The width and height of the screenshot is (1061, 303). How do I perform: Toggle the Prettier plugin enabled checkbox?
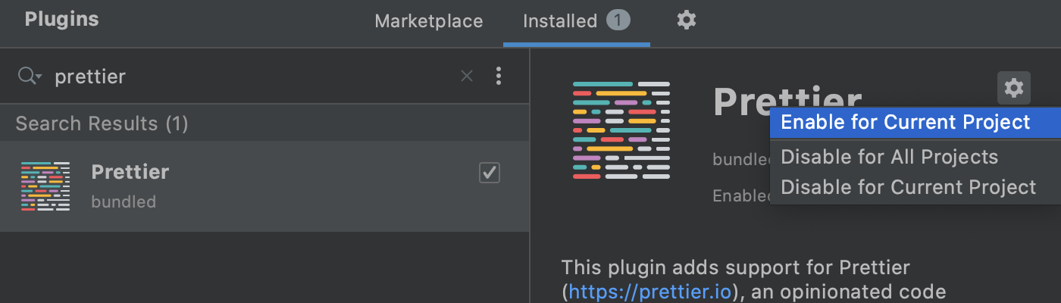click(x=490, y=173)
